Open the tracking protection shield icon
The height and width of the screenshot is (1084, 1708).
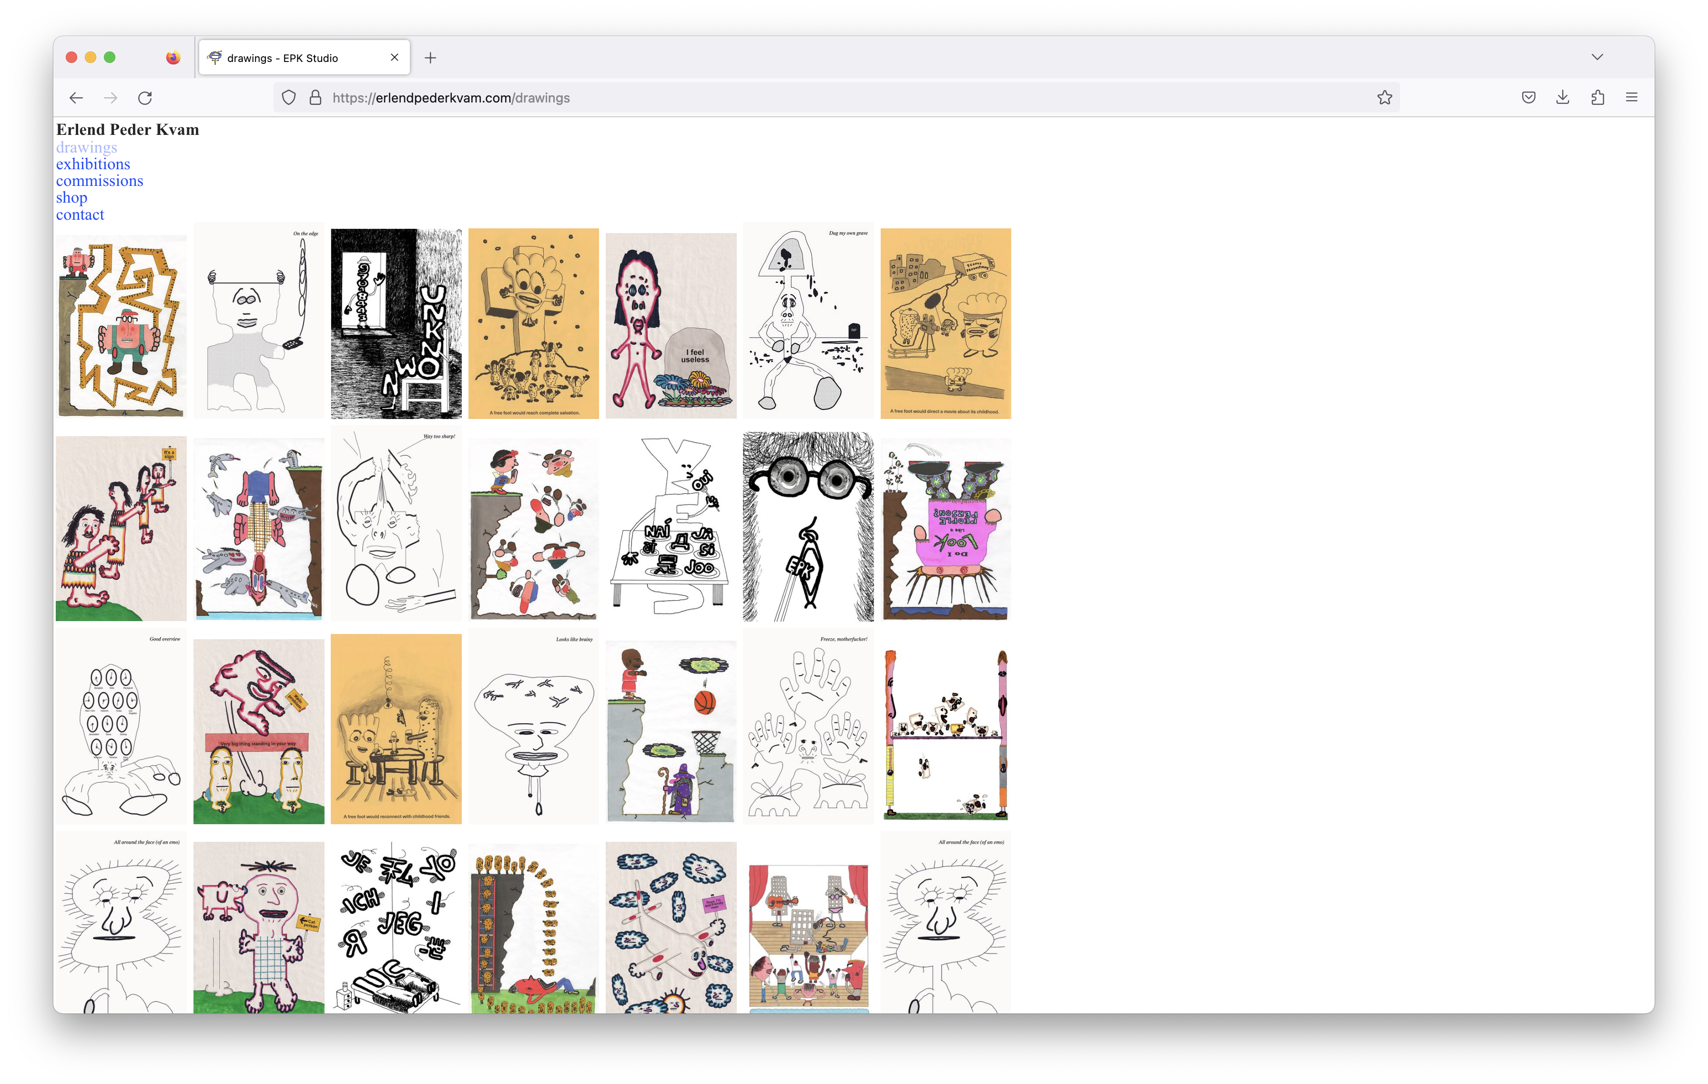pos(289,98)
